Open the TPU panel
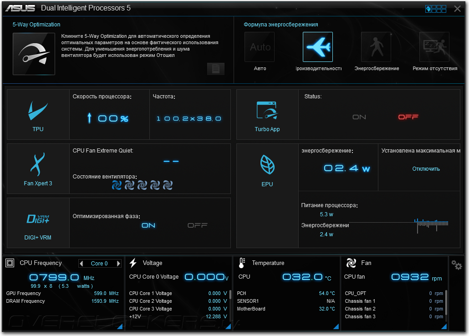The width and height of the screenshot is (469, 336). (38, 115)
